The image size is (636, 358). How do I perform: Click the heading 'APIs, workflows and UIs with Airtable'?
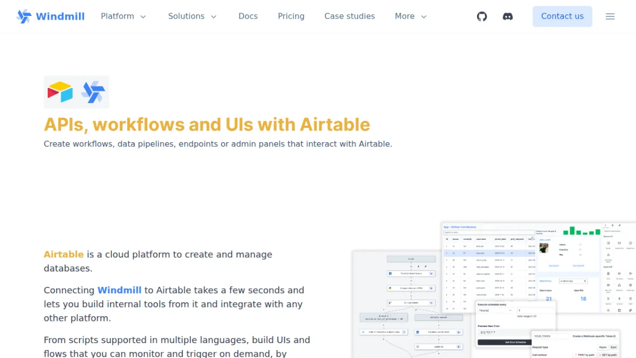(x=207, y=125)
